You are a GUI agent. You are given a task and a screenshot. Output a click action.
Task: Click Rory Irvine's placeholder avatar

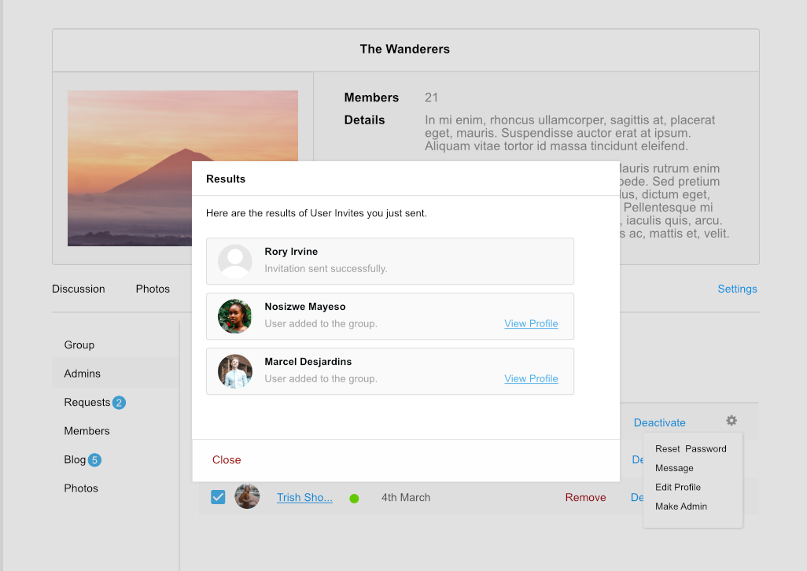(x=234, y=261)
